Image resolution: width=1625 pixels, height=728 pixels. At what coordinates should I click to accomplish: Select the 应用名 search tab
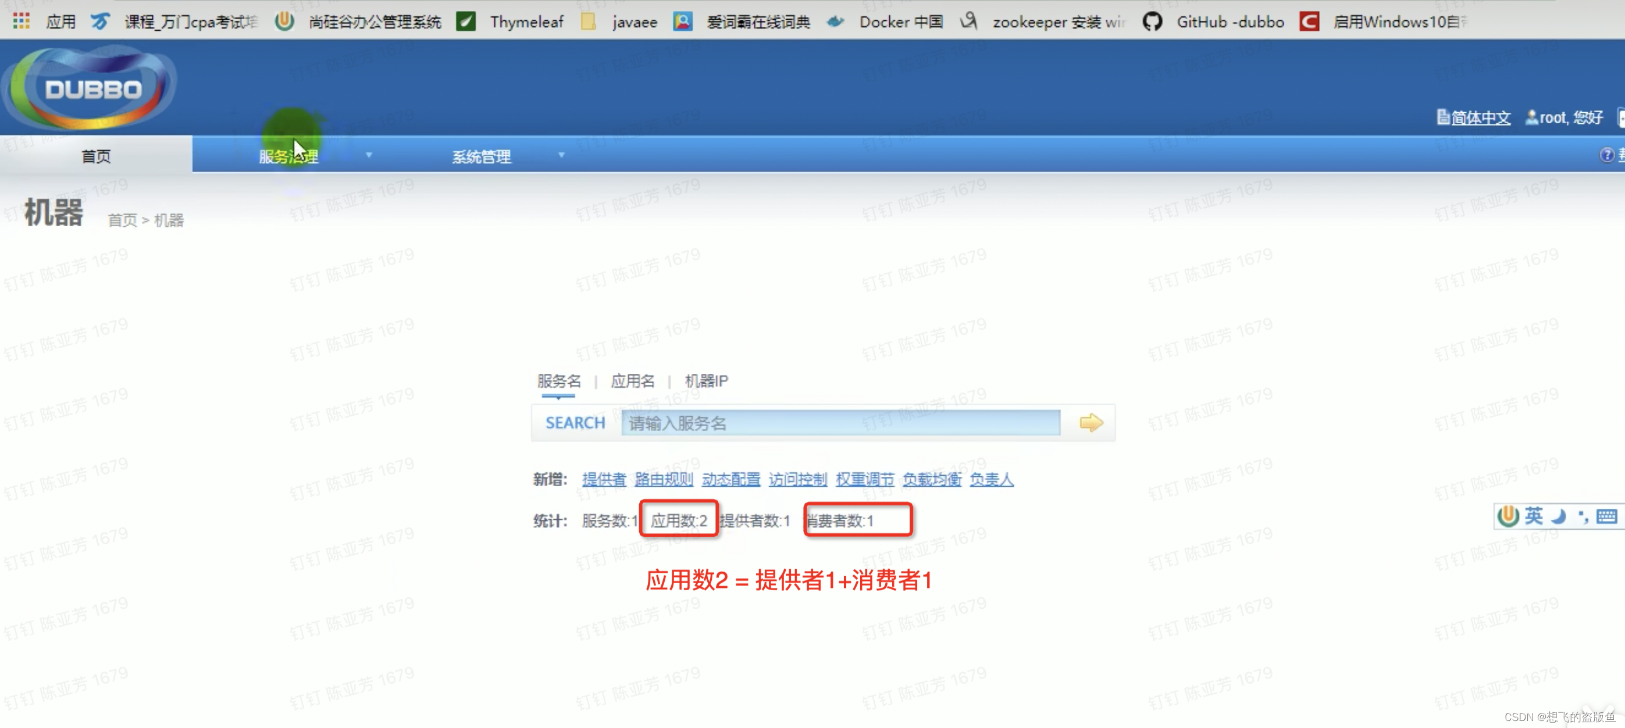click(x=632, y=381)
